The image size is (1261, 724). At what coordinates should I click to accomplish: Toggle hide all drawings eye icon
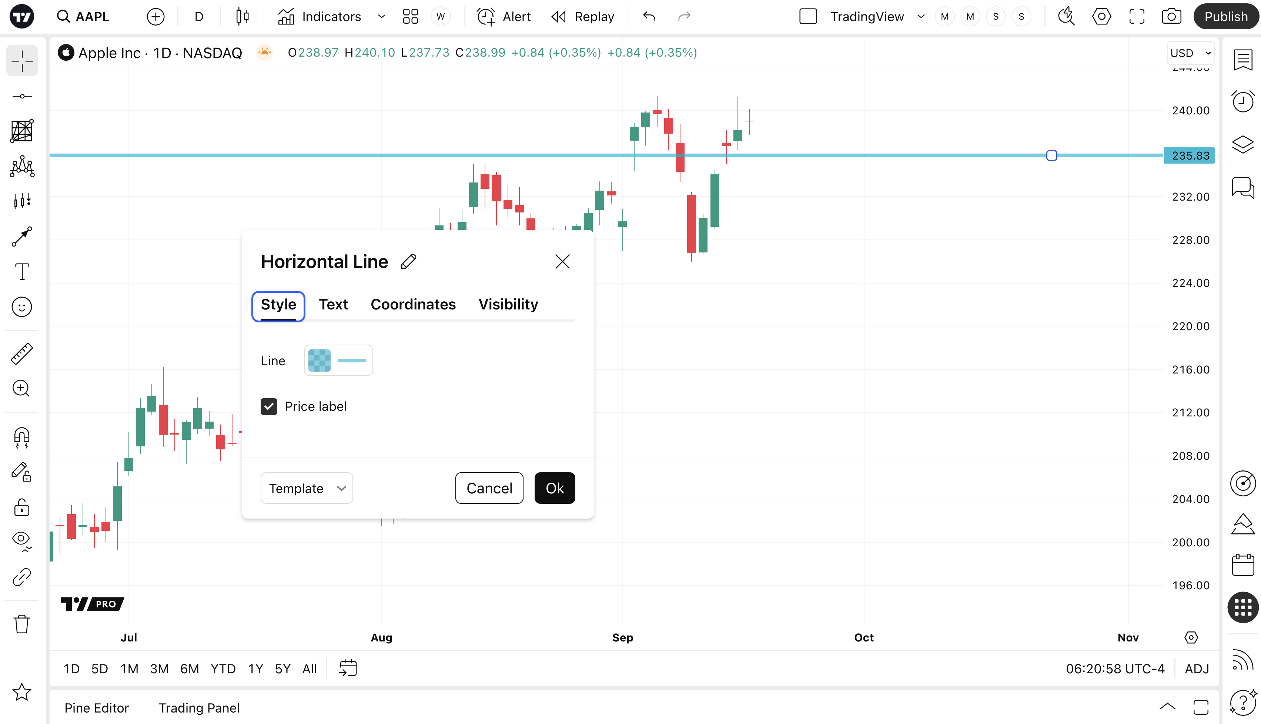point(22,540)
